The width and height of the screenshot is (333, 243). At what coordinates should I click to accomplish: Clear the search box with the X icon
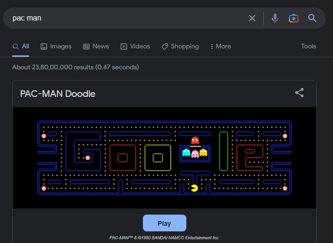[252, 18]
